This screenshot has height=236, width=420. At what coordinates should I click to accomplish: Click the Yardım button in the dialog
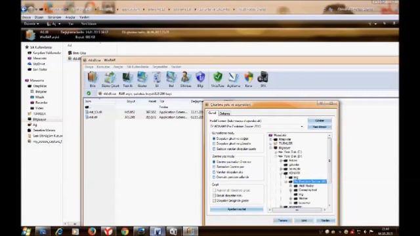(325, 220)
